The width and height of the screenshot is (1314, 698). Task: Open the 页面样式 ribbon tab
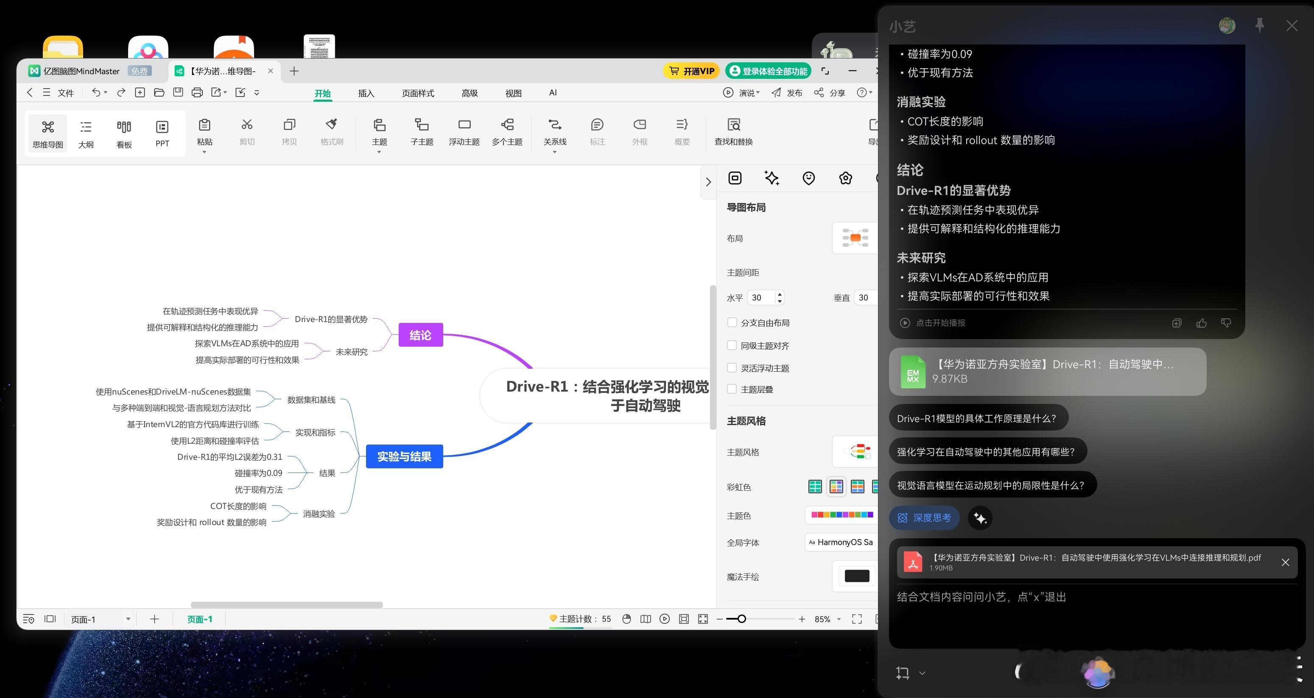[x=418, y=93]
